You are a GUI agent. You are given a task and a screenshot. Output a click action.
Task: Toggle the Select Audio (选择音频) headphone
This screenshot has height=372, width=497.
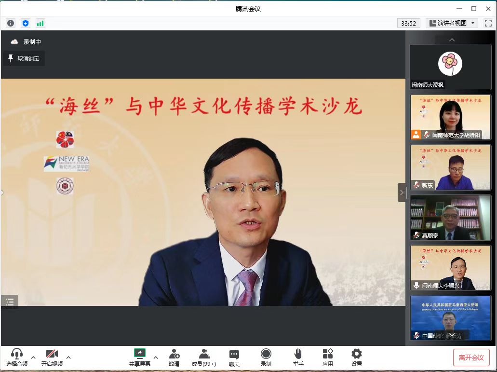(17, 354)
